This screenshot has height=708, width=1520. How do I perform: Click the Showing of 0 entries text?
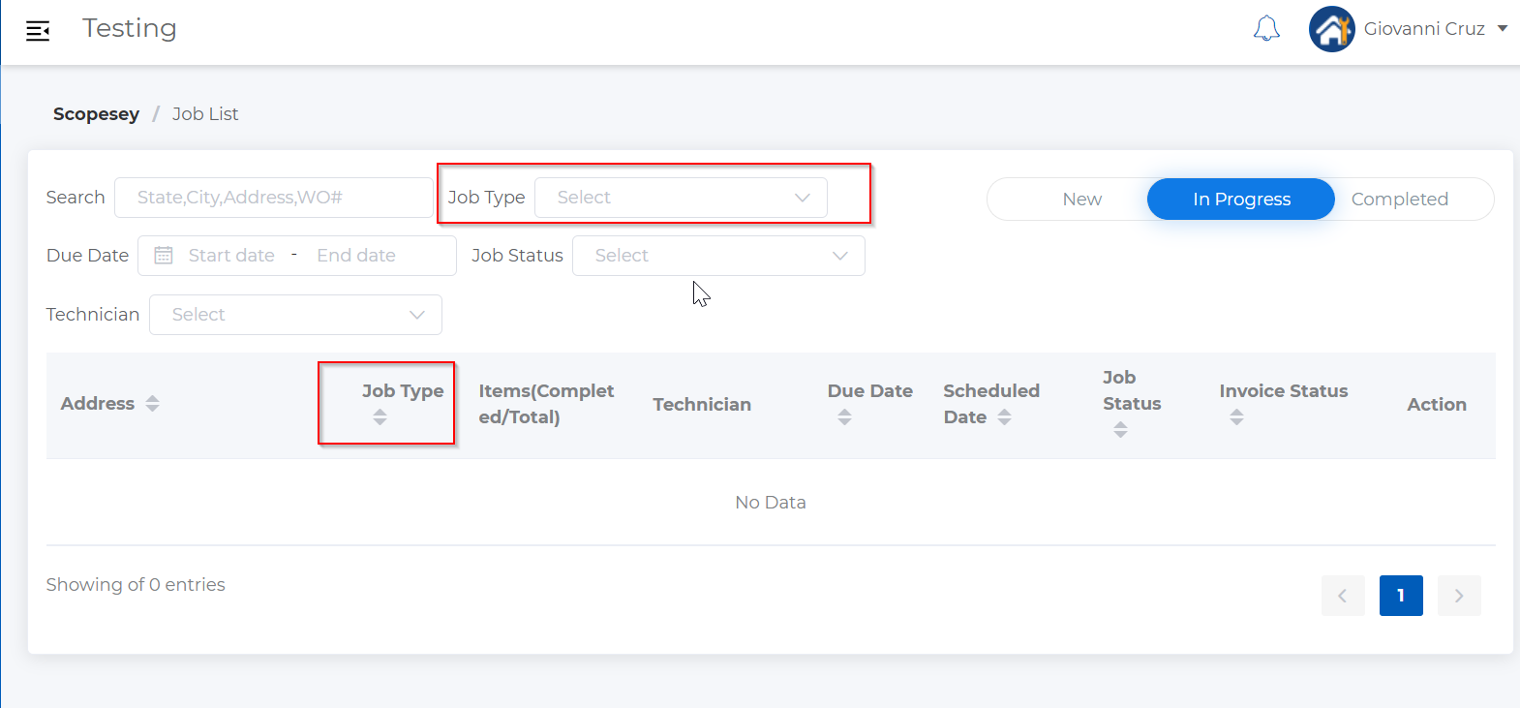click(136, 585)
